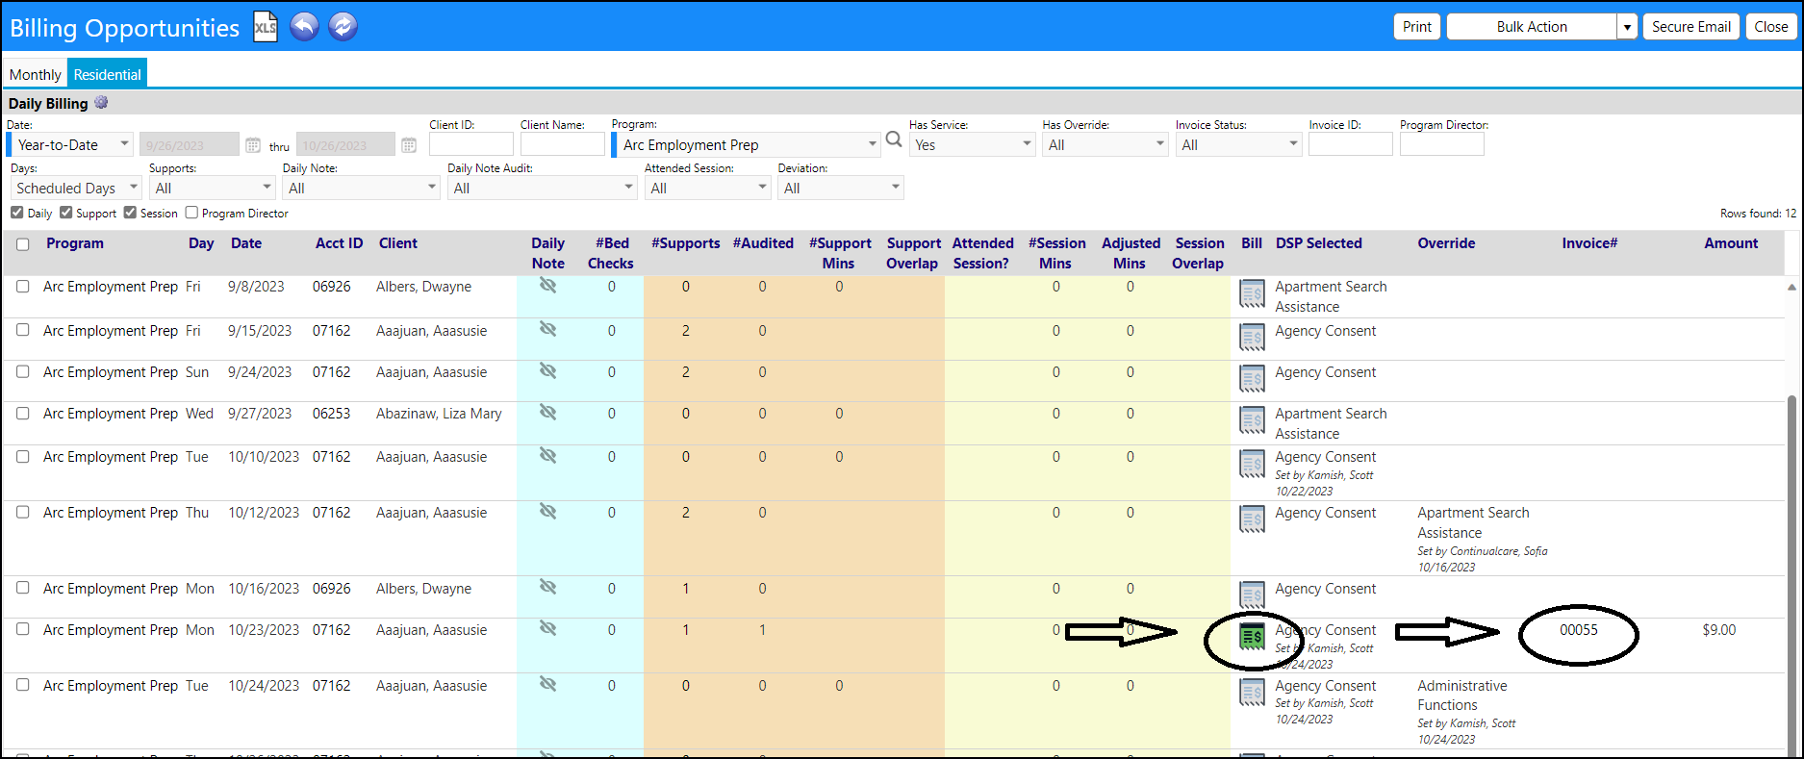This screenshot has width=1804, height=759.
Task: Click the Program search magnifier icon
Action: [894, 140]
